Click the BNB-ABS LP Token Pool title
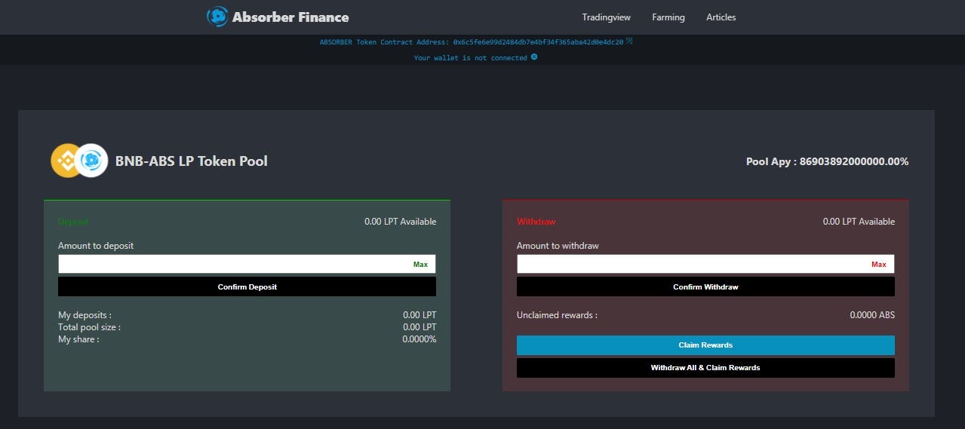 [192, 161]
